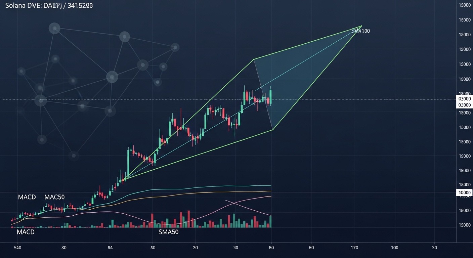Select the SMA100 label at wedge apex
The height and width of the screenshot is (258, 473).
click(x=360, y=31)
